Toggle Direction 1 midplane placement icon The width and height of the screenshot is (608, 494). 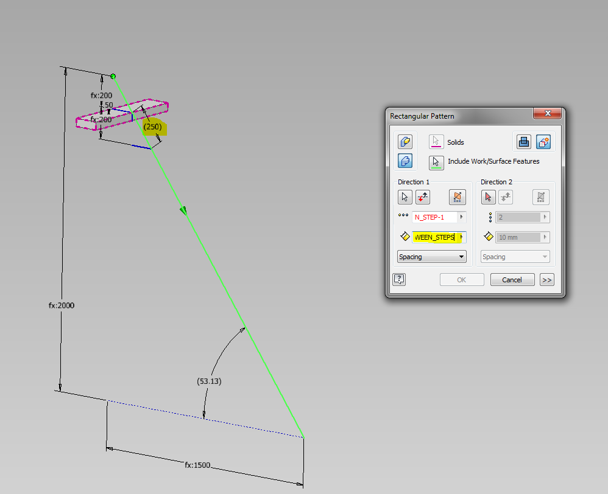[458, 197]
